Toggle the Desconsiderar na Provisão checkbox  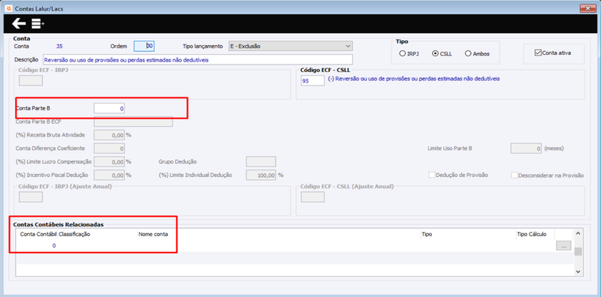pyautogui.click(x=515, y=175)
